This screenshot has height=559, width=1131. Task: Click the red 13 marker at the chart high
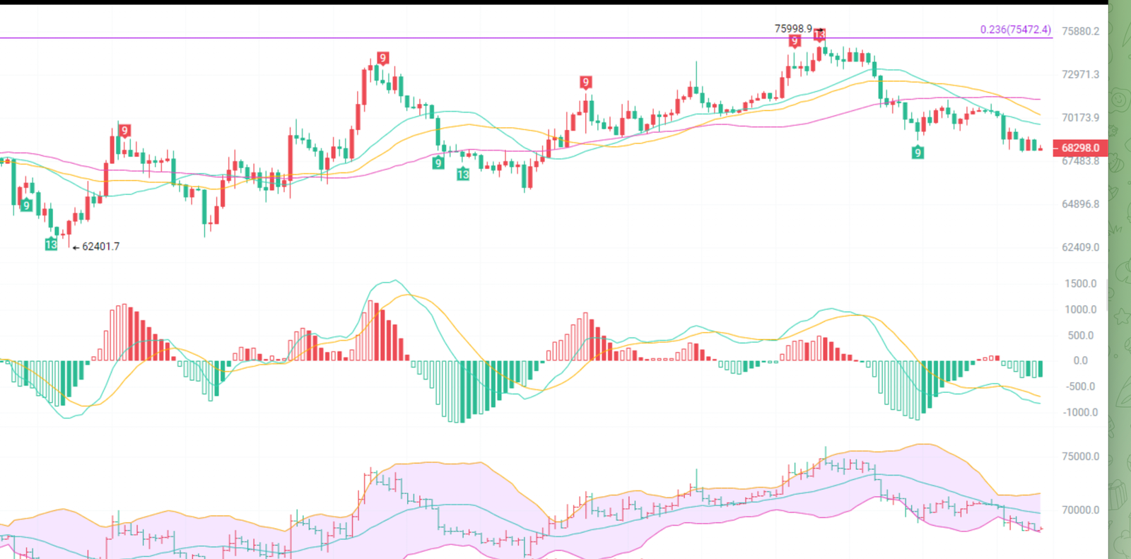point(819,34)
